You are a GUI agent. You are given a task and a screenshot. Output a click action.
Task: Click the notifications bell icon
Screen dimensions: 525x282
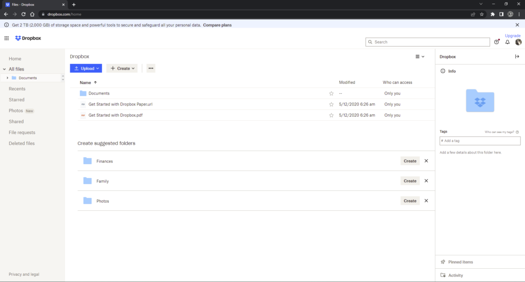tap(507, 42)
